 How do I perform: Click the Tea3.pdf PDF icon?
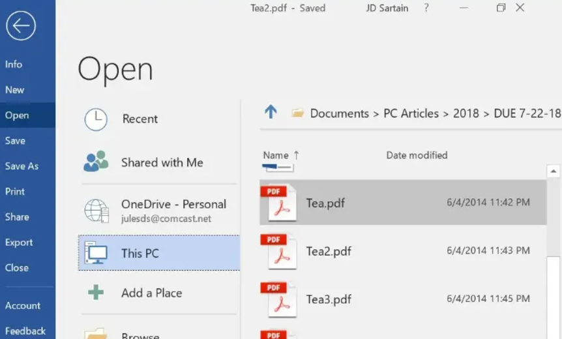tap(279, 299)
